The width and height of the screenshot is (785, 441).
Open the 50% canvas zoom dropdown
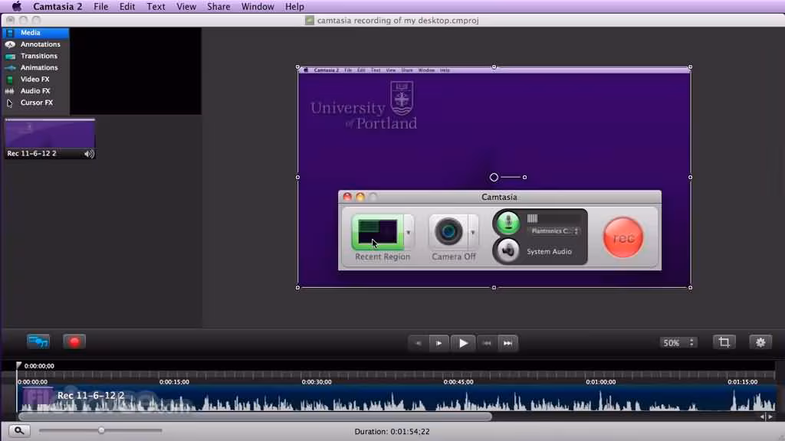click(x=678, y=343)
